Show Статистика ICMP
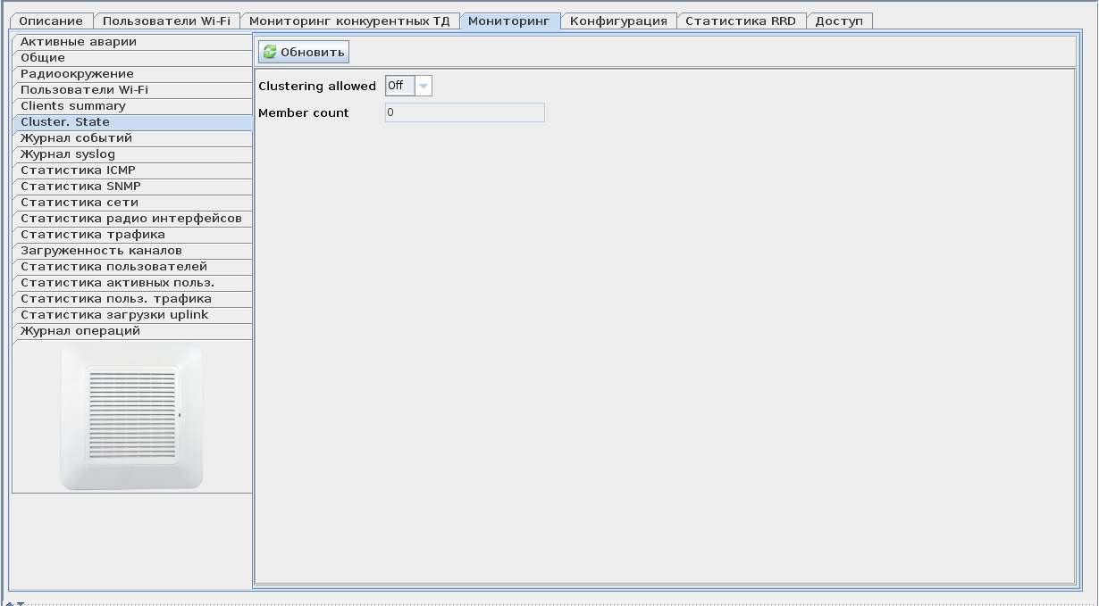 click(x=132, y=170)
